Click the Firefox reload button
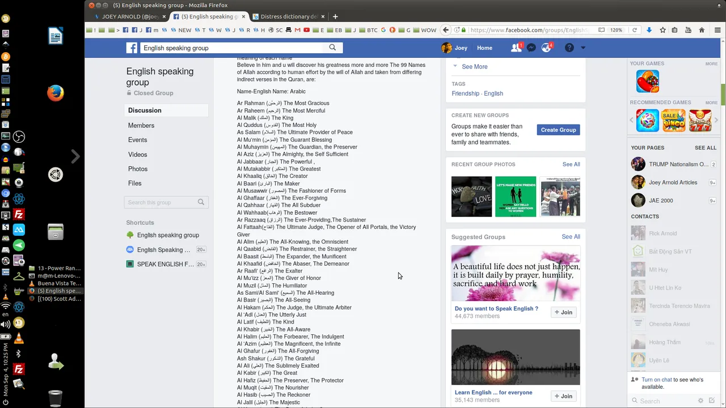Screen dimensions: 726x408 pos(635,30)
